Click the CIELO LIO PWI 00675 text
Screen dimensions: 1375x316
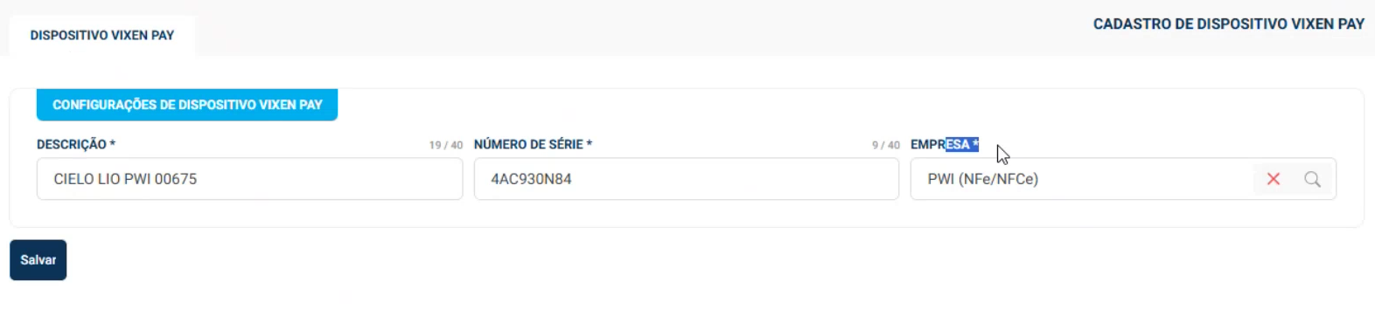click(x=125, y=179)
